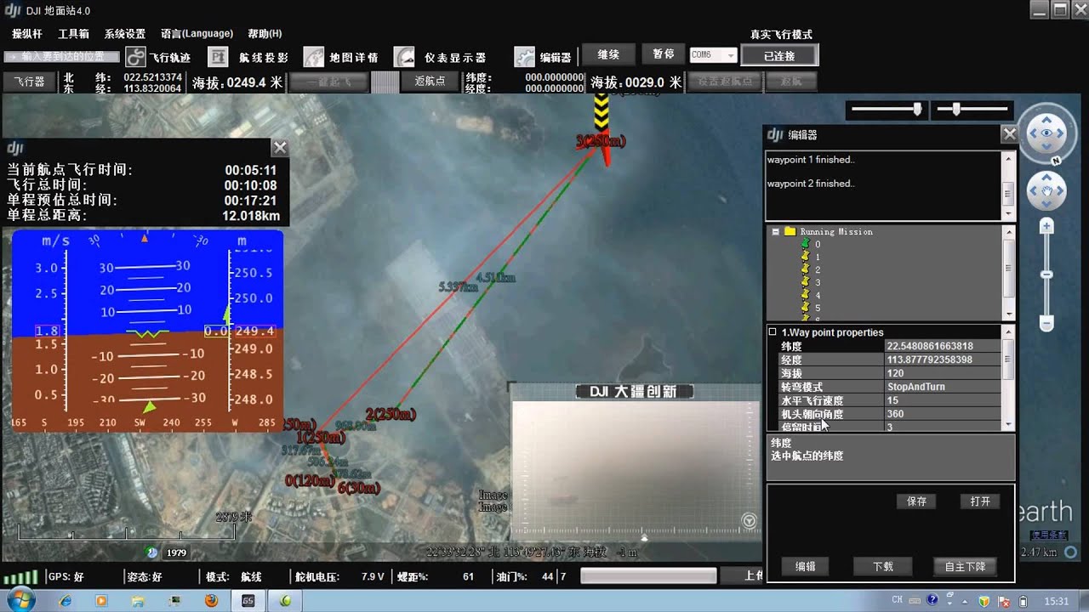Open instrument display (仪表显示器) gauge icon
Image resolution: width=1089 pixels, height=612 pixels.
[404, 57]
